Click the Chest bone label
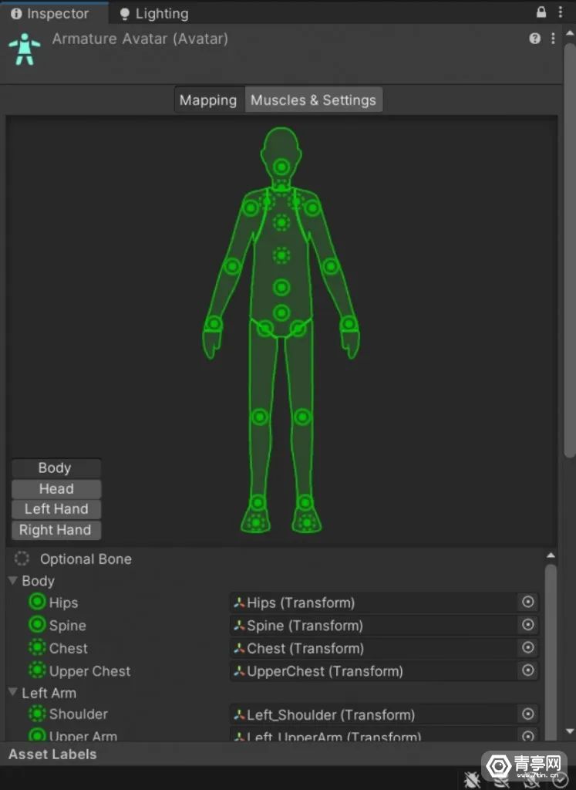Image resolution: width=576 pixels, height=790 pixels. [x=69, y=648]
